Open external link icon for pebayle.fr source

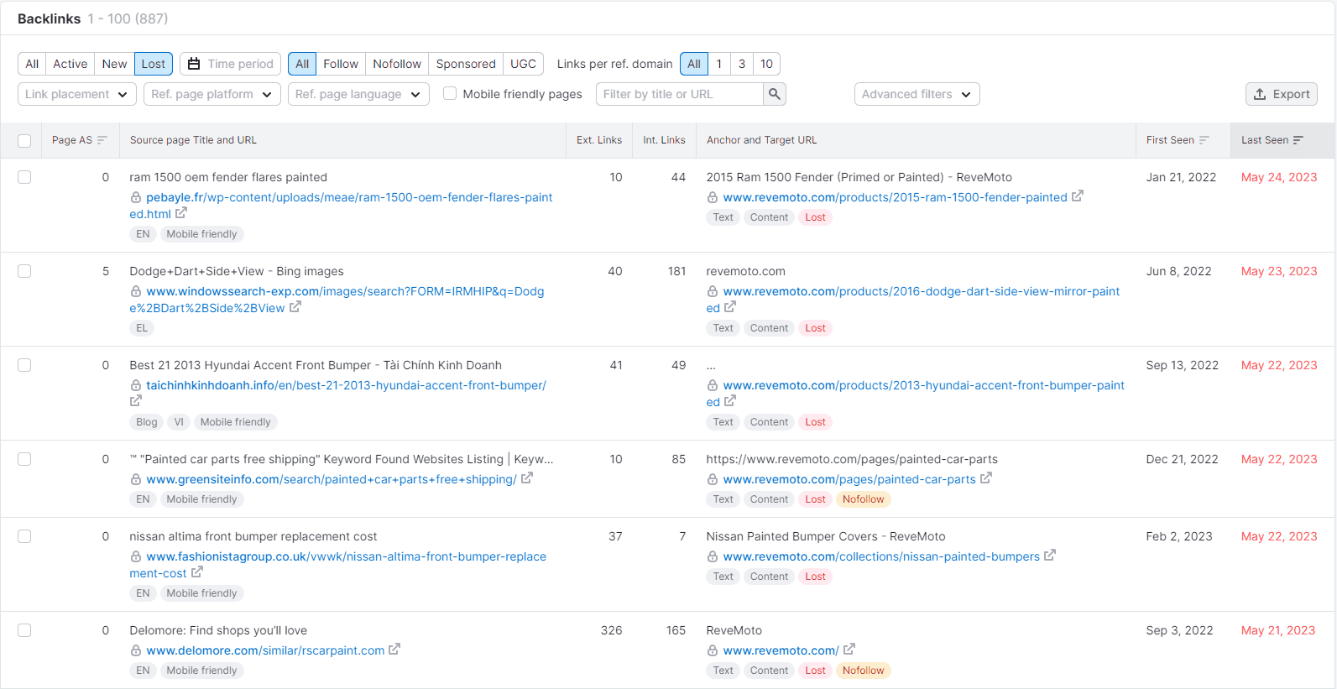(x=181, y=213)
